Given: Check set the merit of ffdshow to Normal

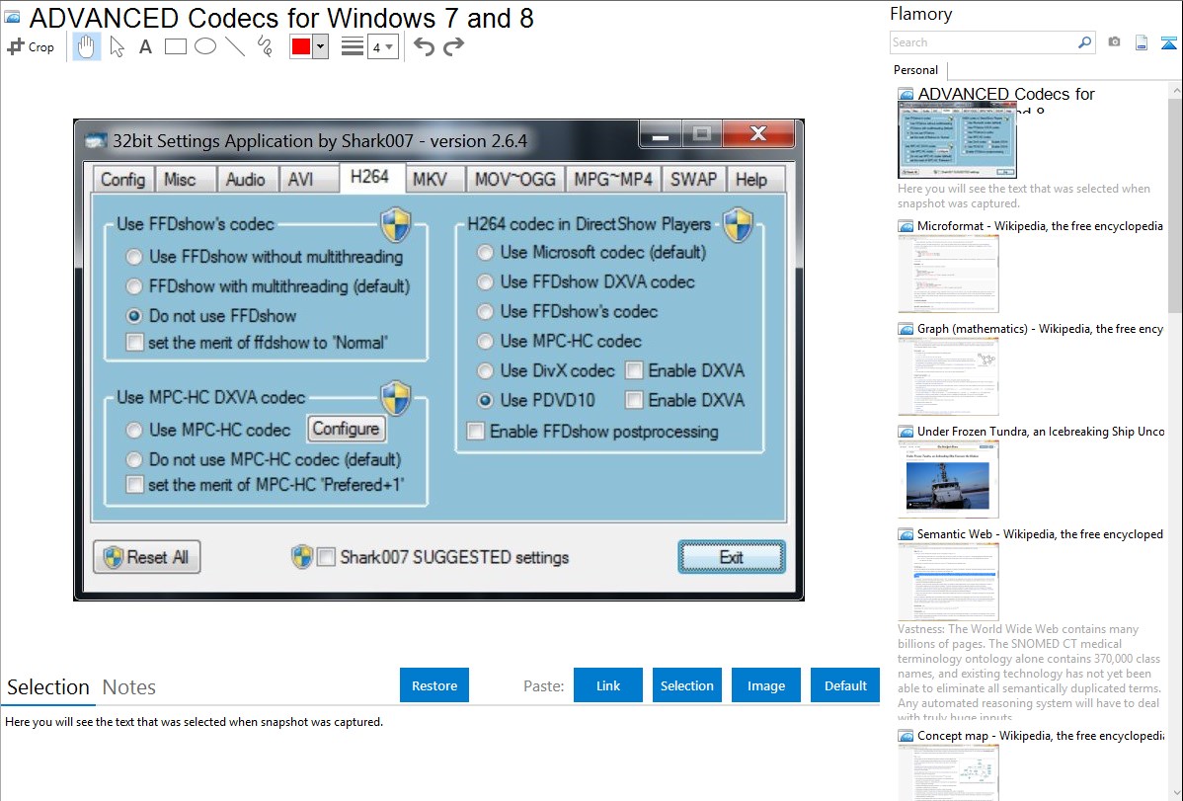Looking at the screenshot, I should click(x=135, y=343).
